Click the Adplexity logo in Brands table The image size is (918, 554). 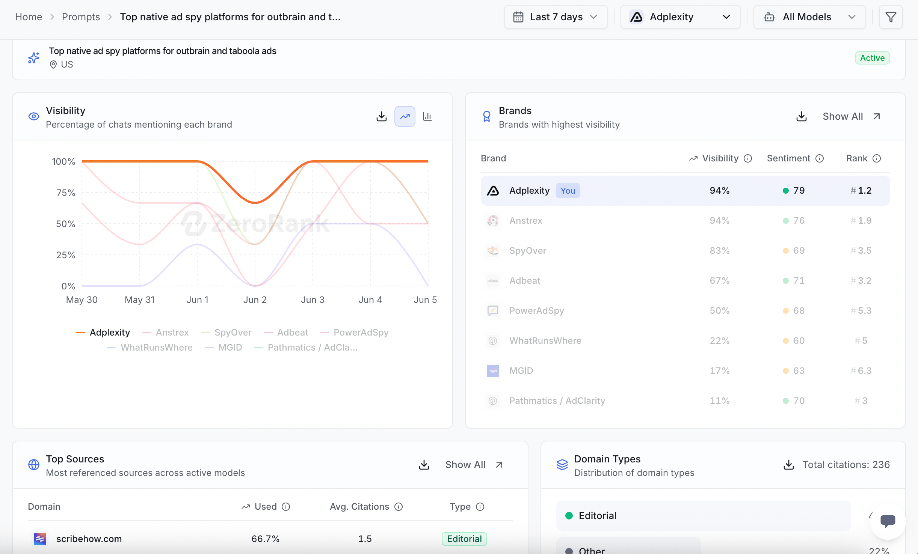pyautogui.click(x=493, y=191)
